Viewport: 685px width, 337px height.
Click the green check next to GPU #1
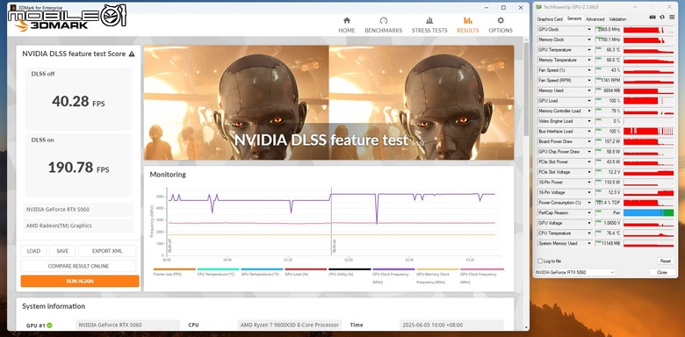click(49, 326)
